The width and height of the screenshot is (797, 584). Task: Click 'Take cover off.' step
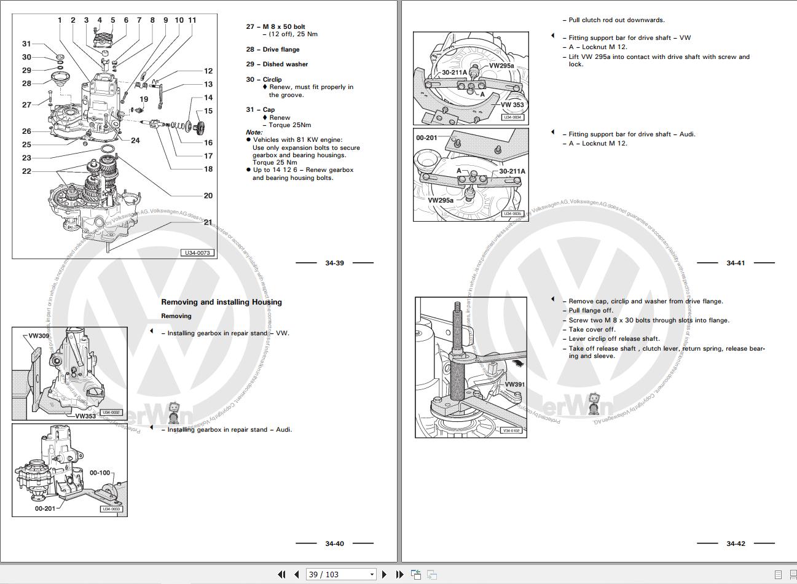tap(589, 330)
